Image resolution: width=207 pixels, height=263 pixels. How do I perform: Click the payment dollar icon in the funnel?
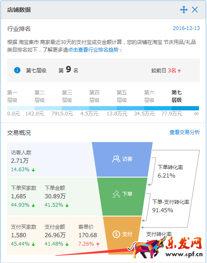(116, 234)
